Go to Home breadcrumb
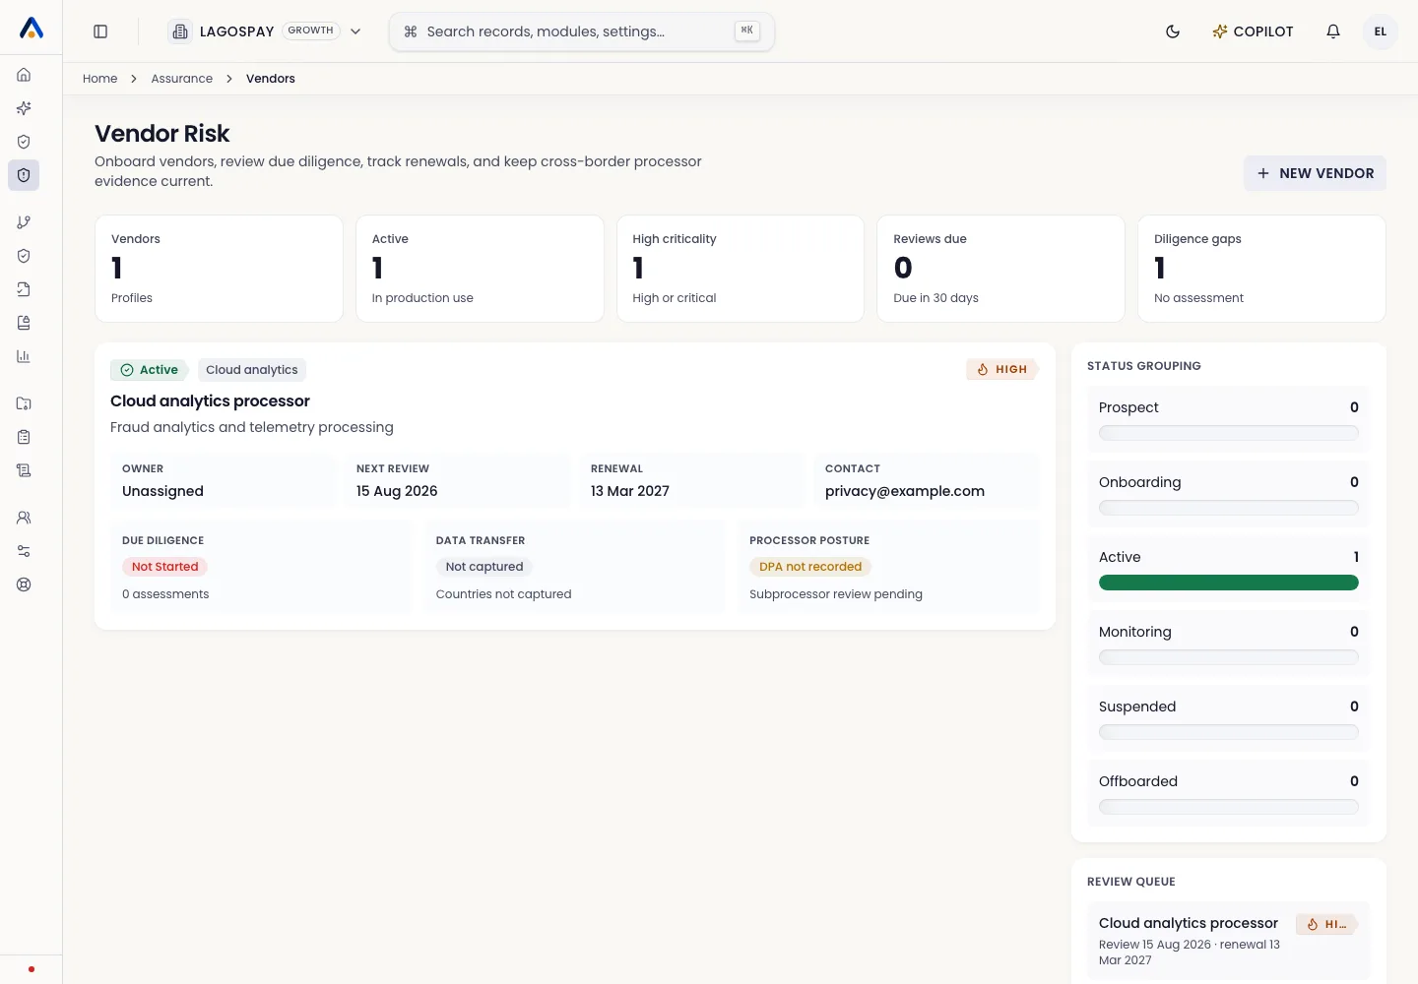1418x984 pixels. [100, 79]
